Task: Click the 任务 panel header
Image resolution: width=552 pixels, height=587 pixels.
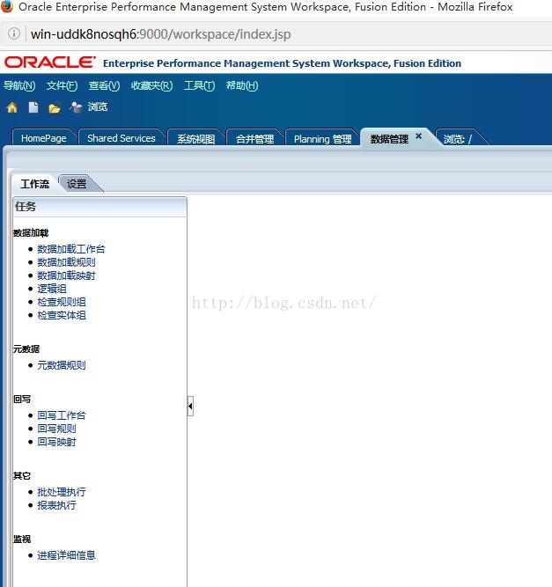Action: tap(99, 207)
